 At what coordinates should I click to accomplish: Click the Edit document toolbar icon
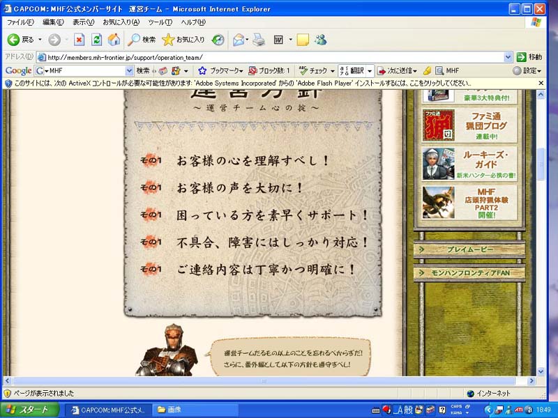click(x=278, y=40)
